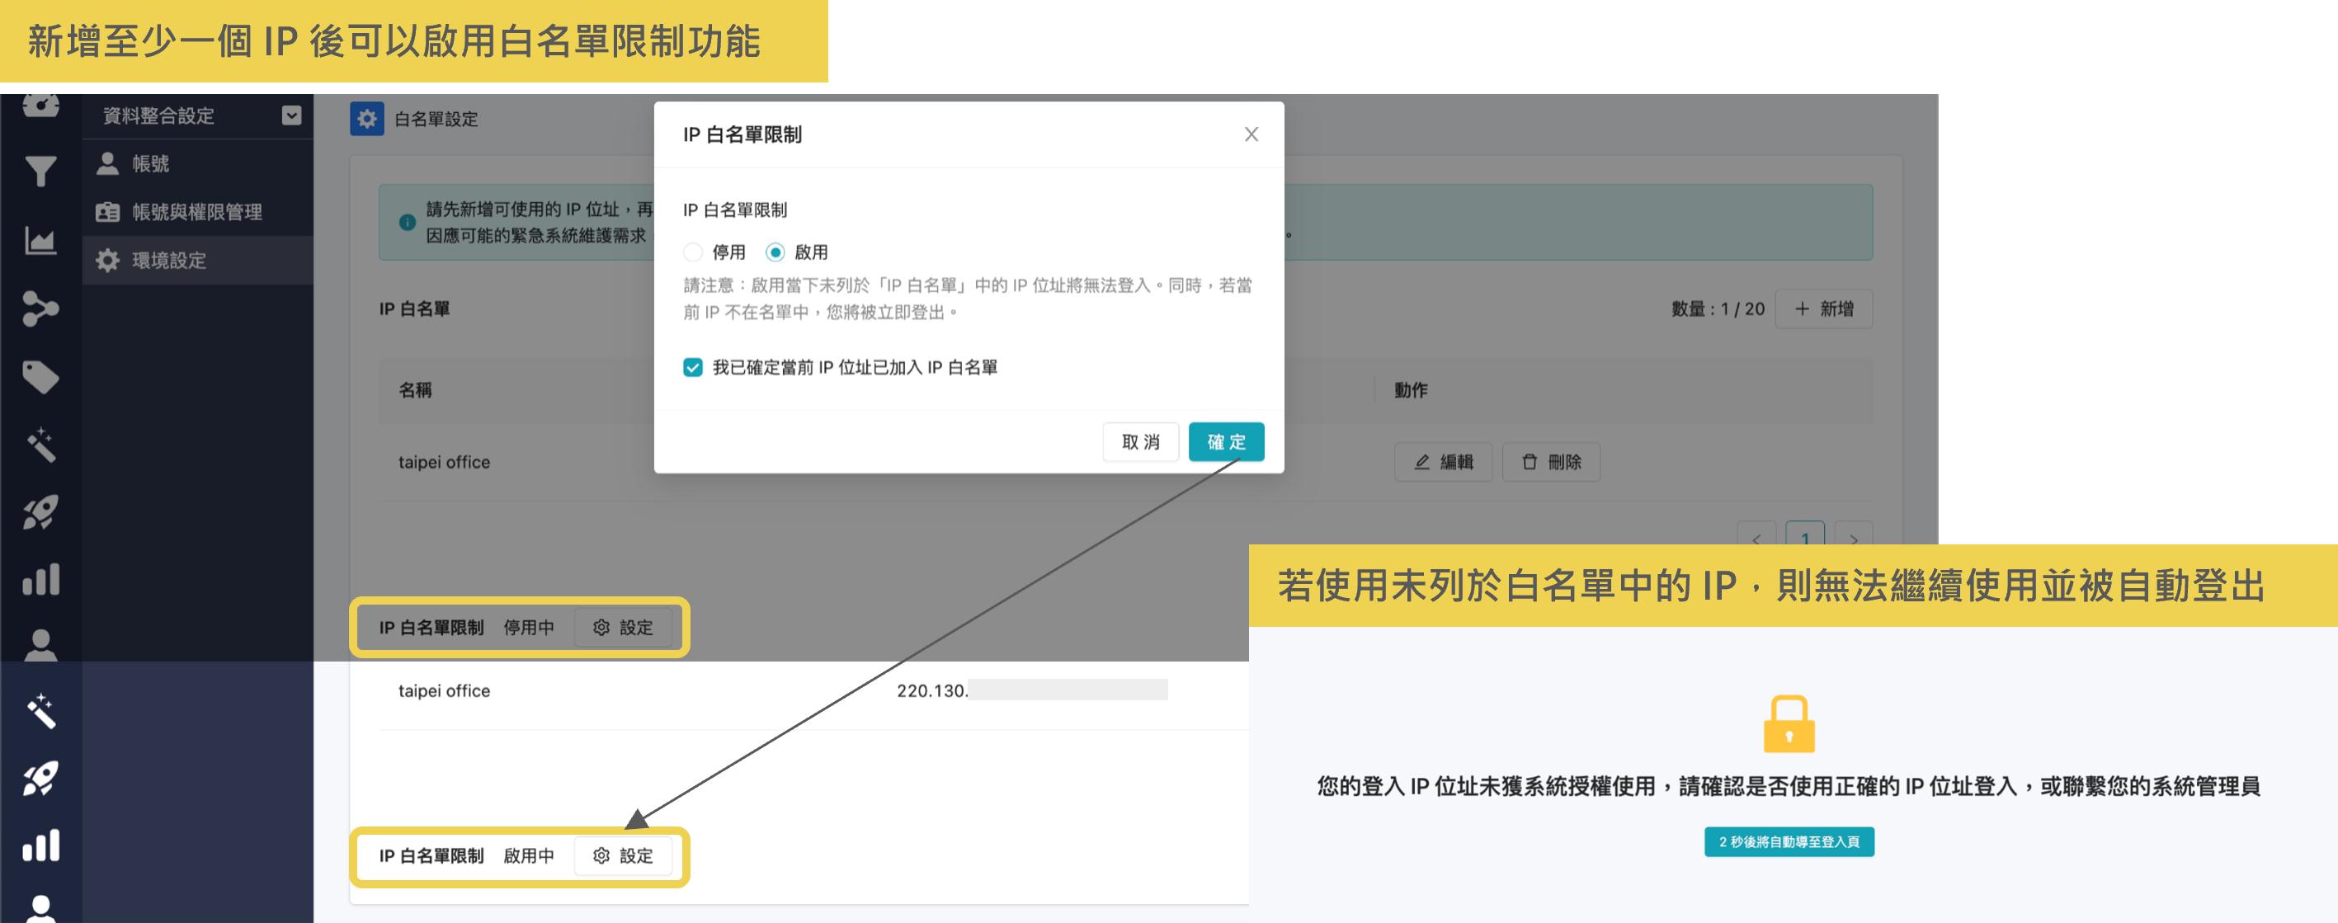2338x923 pixels.
Task: Click 新增 to add a new IP
Action: [1823, 308]
